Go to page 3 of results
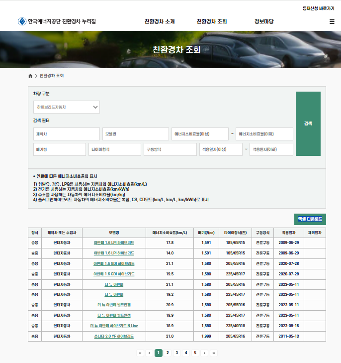 (x=176, y=353)
